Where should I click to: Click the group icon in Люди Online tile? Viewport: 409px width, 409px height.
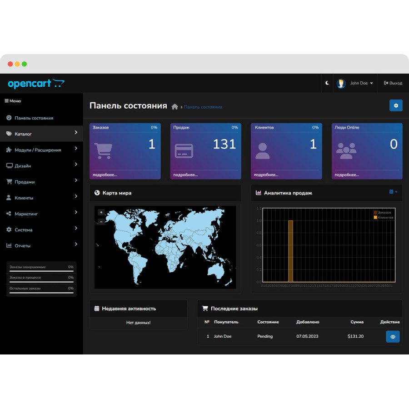pyautogui.click(x=346, y=151)
